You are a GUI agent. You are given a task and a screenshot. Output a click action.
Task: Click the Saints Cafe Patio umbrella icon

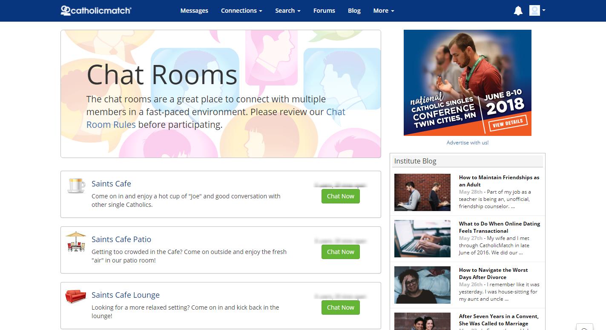(x=76, y=241)
